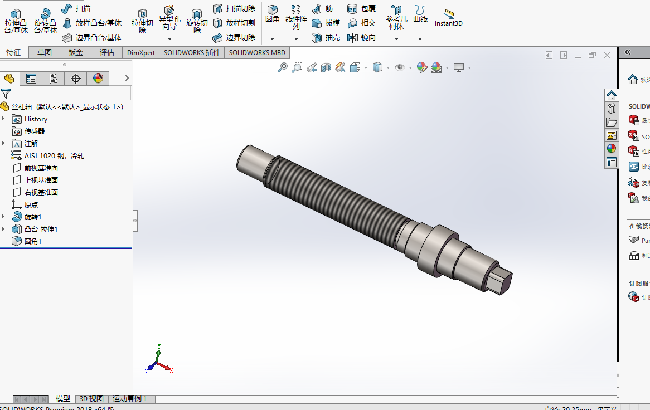
Task: Open the DisplayManager color sphere tab
Action: pyautogui.click(x=98, y=79)
